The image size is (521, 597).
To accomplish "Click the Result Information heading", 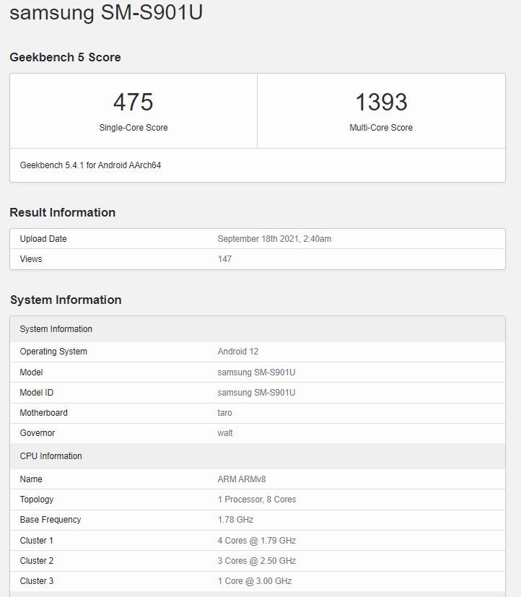I will point(62,212).
